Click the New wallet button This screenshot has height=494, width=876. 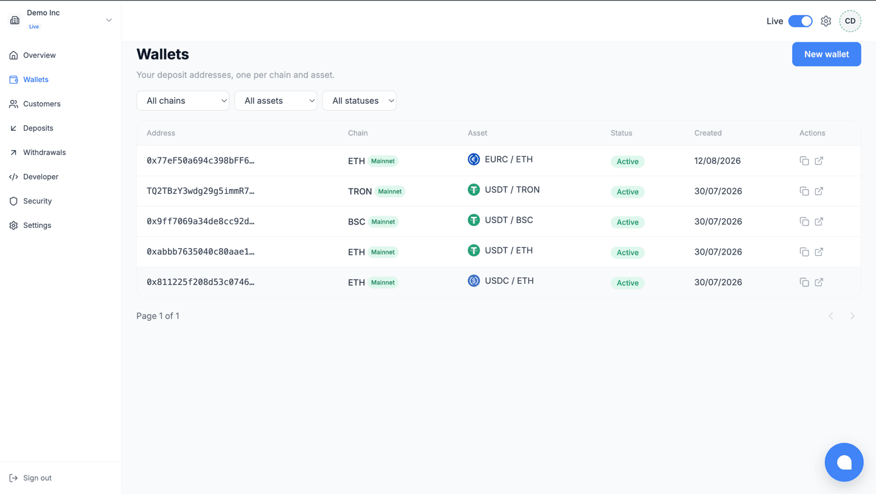[x=826, y=54]
